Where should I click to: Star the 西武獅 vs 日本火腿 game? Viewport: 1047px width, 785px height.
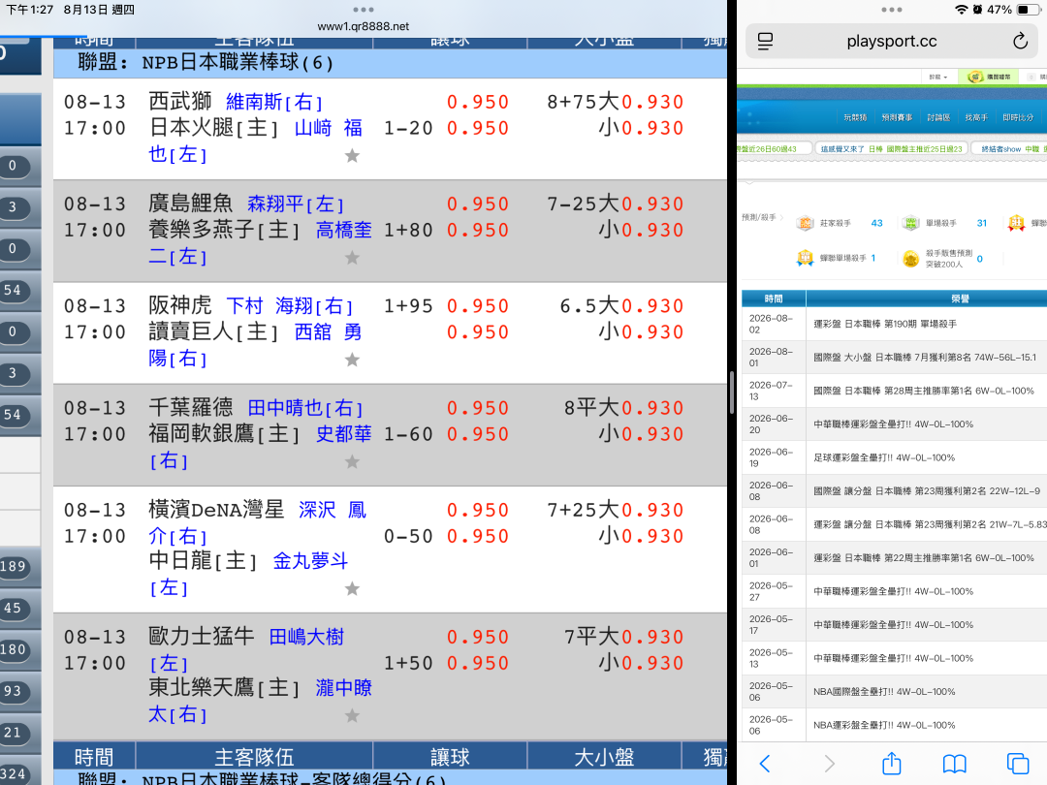click(x=352, y=155)
